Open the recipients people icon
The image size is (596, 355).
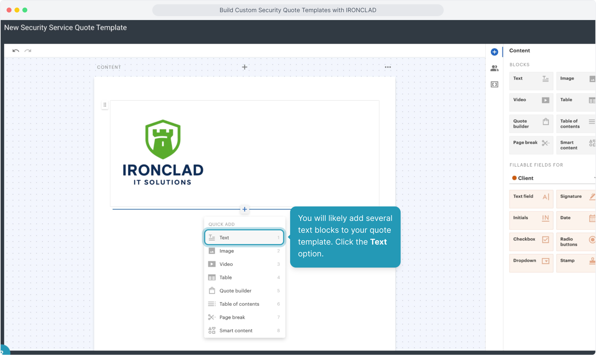[494, 68]
